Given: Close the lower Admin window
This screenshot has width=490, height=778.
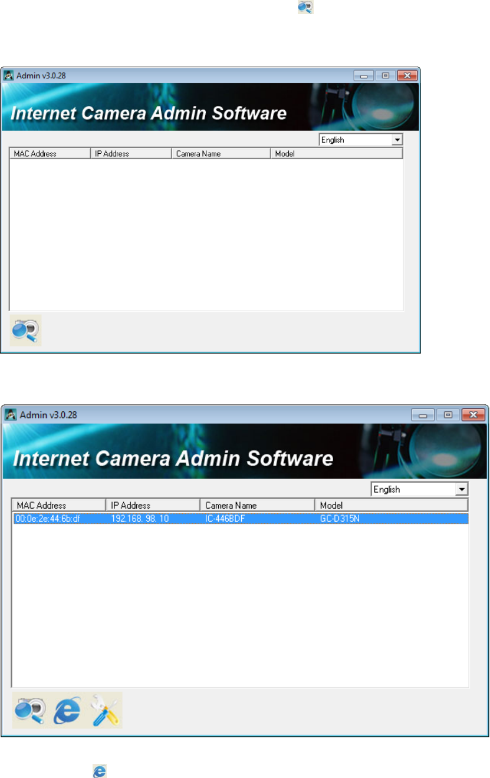Looking at the screenshot, I should click(473, 414).
